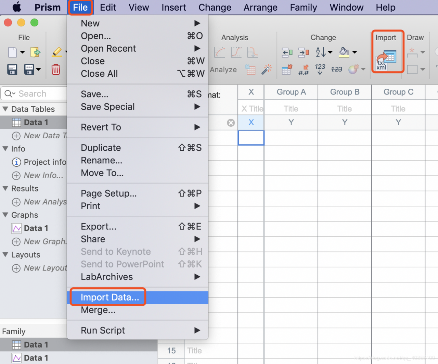The height and width of the screenshot is (364, 438).
Task: Click the Group B Title cell
Action: pyautogui.click(x=345, y=109)
